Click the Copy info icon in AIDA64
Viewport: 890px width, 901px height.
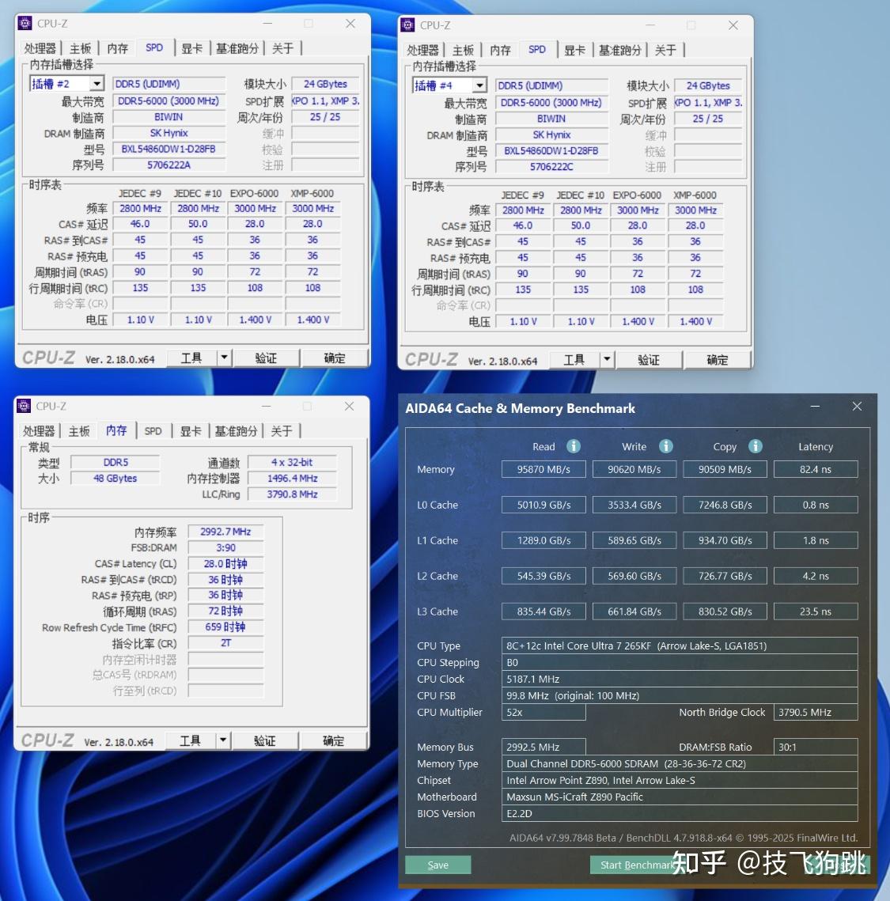[x=755, y=446]
